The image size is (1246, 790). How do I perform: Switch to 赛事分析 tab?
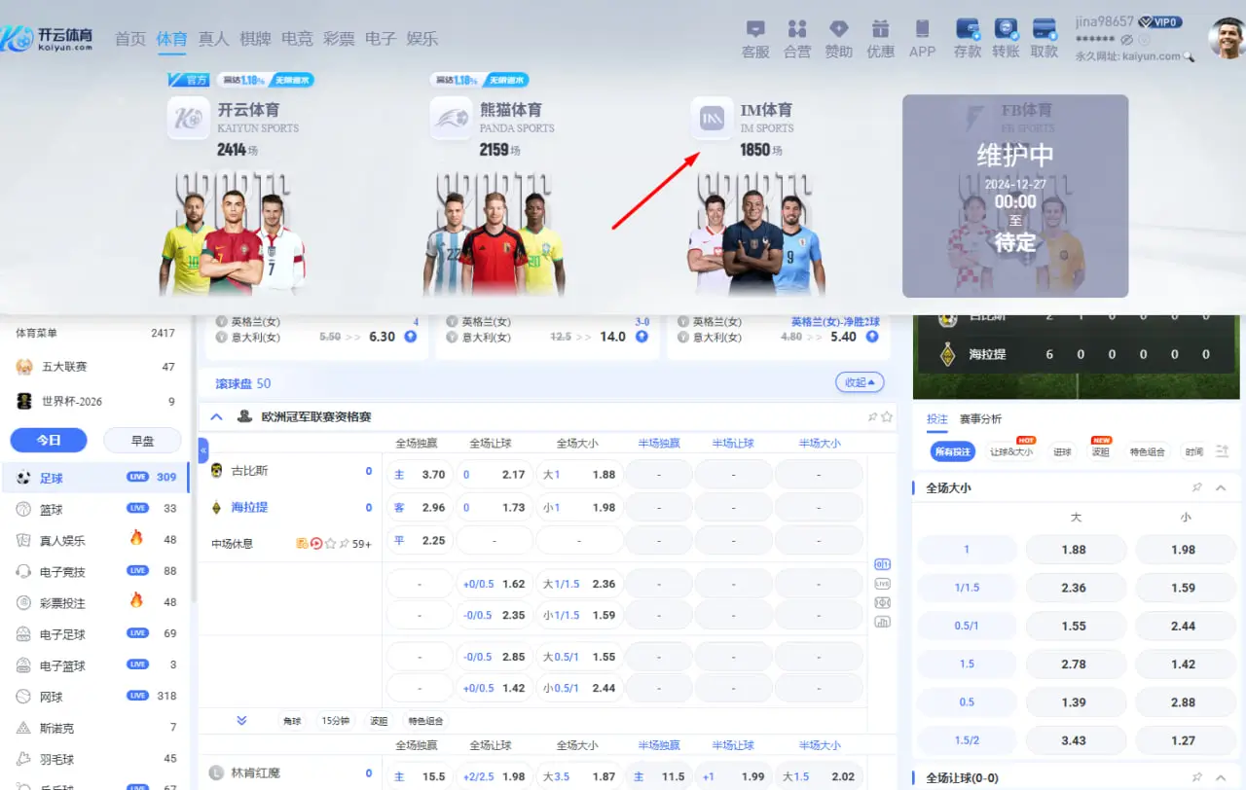(x=980, y=419)
